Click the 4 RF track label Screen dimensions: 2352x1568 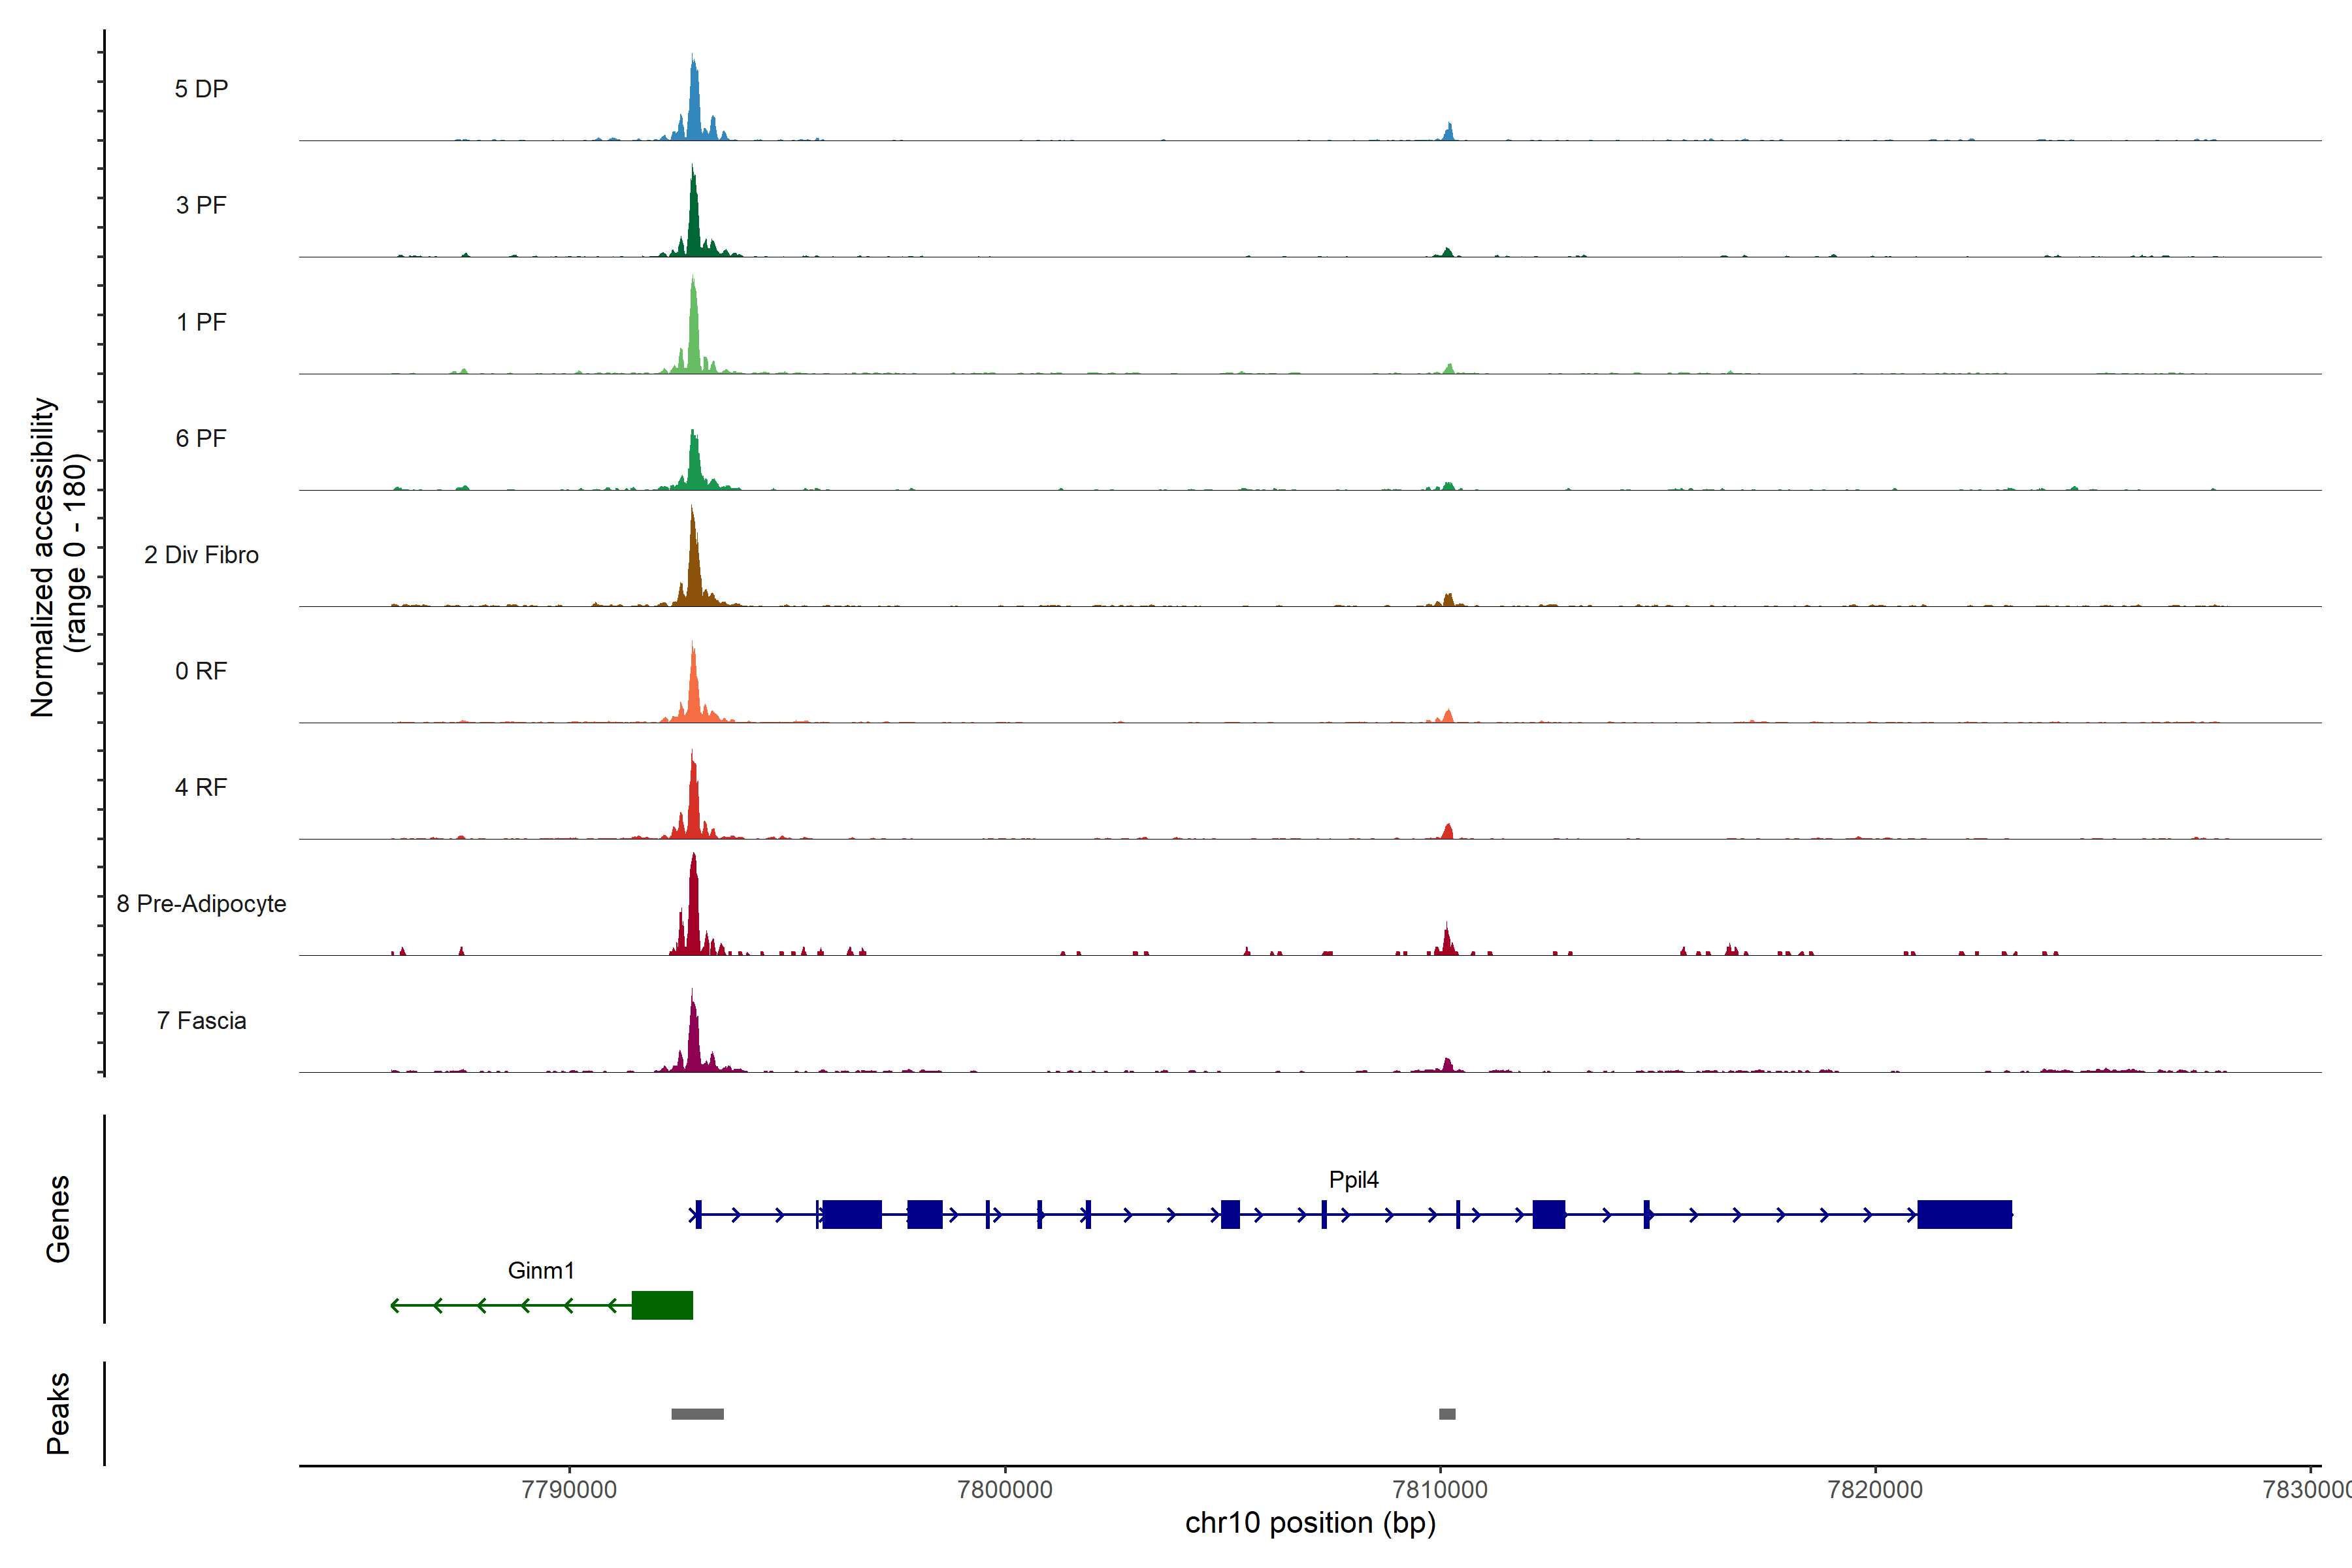tap(201, 788)
